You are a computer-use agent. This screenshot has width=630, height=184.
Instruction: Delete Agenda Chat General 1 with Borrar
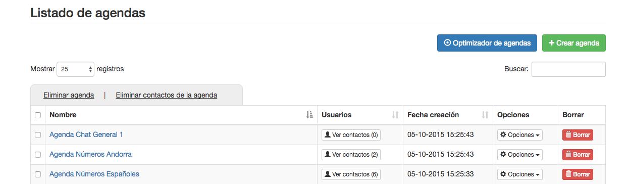pos(577,135)
